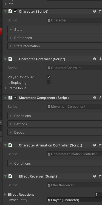102x205 pixels.
Task: Enable the Is Replaying checkbox
Action: 49,82
